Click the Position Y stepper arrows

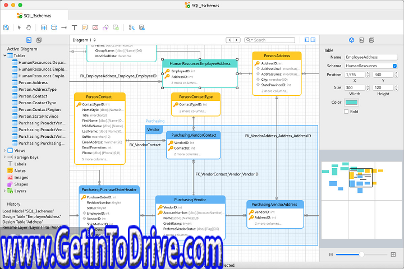pos(396,75)
